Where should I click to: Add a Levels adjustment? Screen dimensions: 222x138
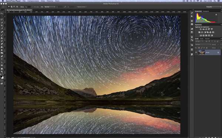[203, 29]
